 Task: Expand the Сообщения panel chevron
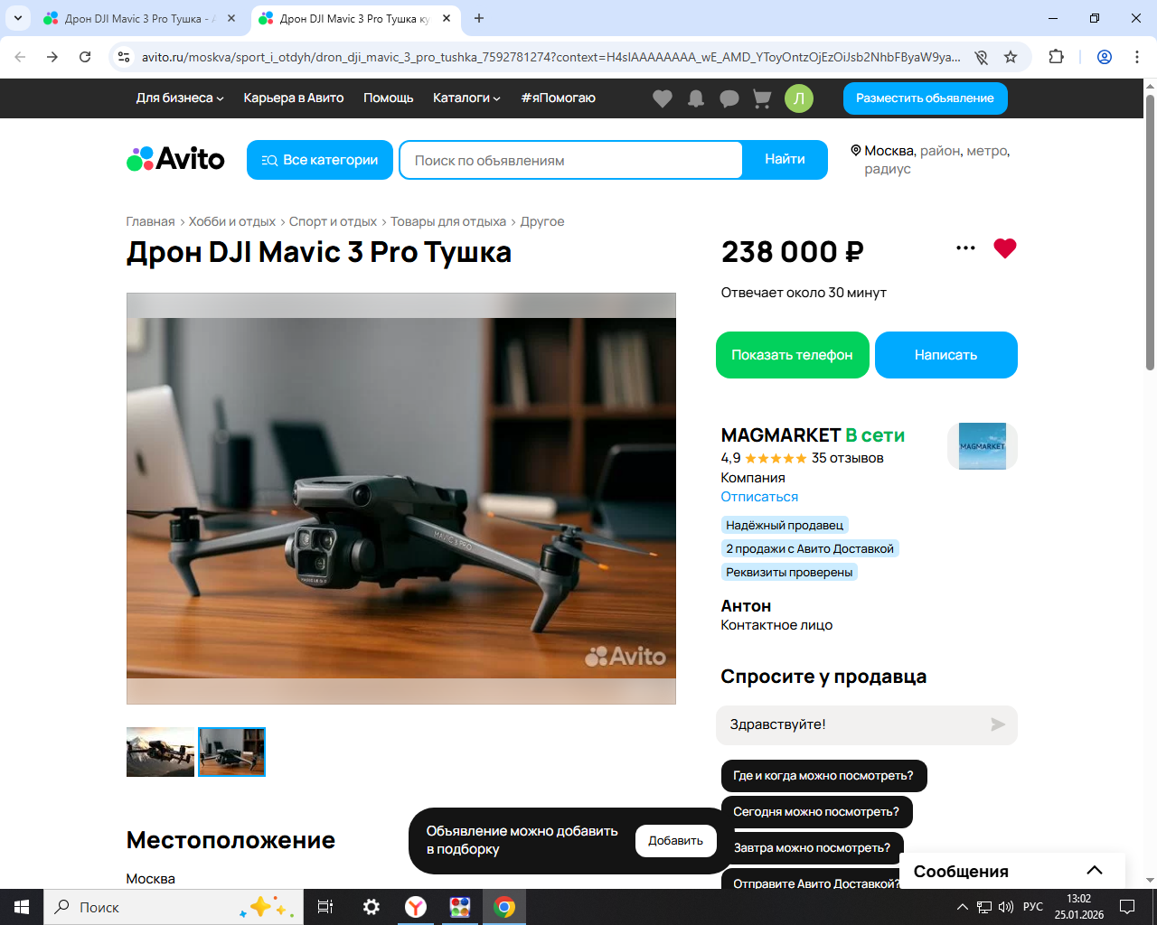pos(1095,871)
